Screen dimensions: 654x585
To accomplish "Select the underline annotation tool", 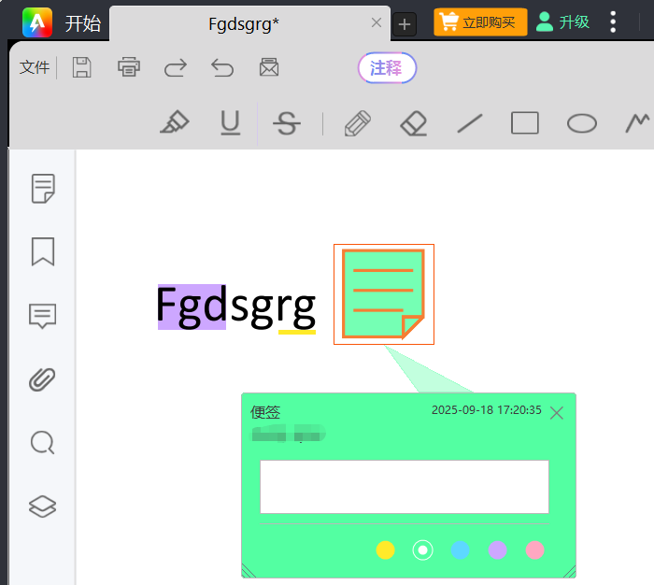I will 230,123.
